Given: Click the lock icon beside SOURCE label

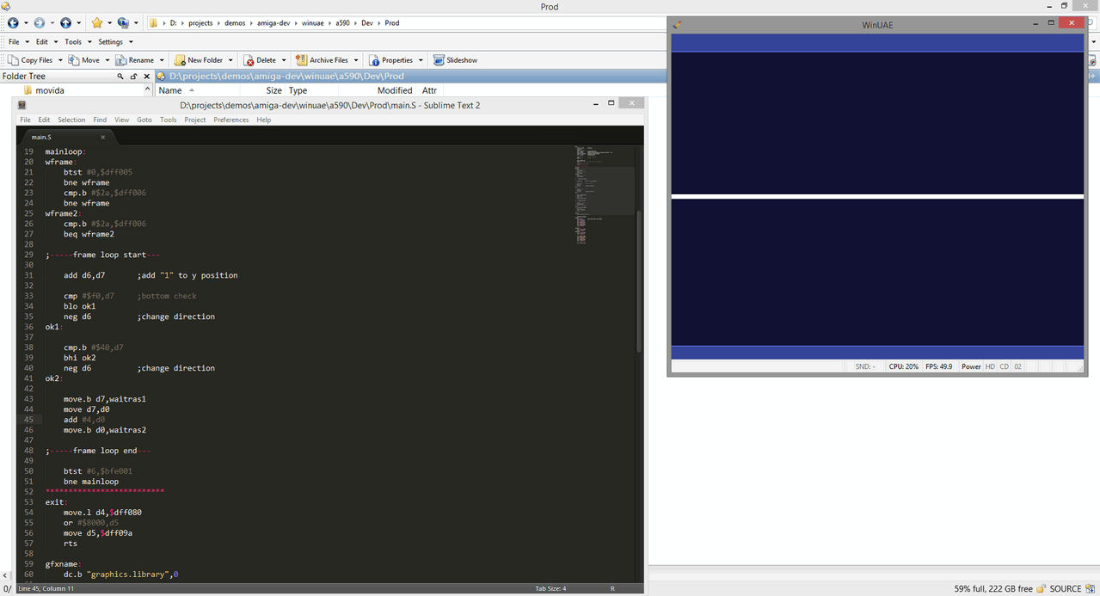Looking at the screenshot, I should [1042, 589].
